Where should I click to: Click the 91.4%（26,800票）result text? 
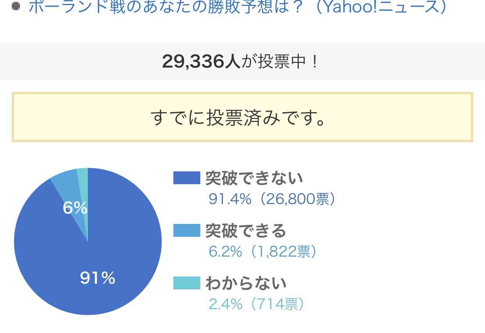272,199
